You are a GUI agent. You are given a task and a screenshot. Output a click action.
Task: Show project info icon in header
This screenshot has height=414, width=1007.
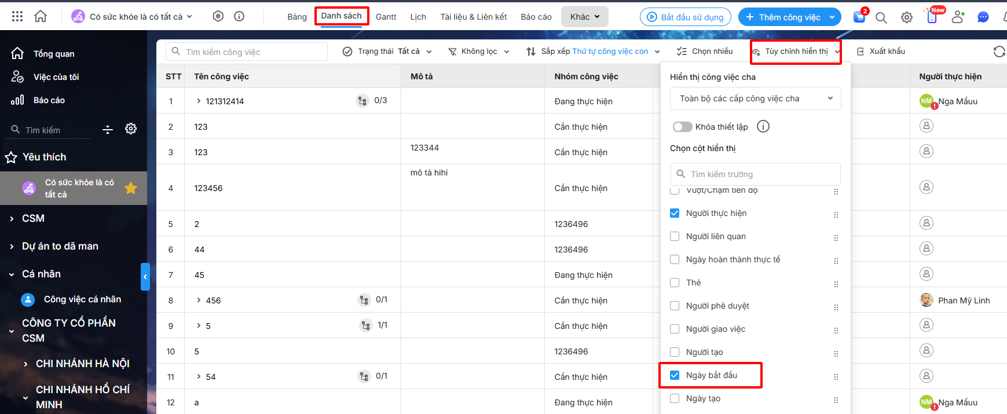[239, 16]
